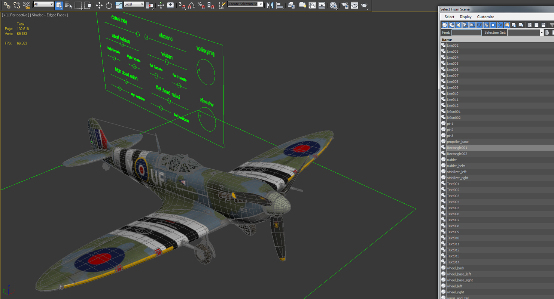
Task: Select Line005 in the object list
Action: [x=497, y=64]
